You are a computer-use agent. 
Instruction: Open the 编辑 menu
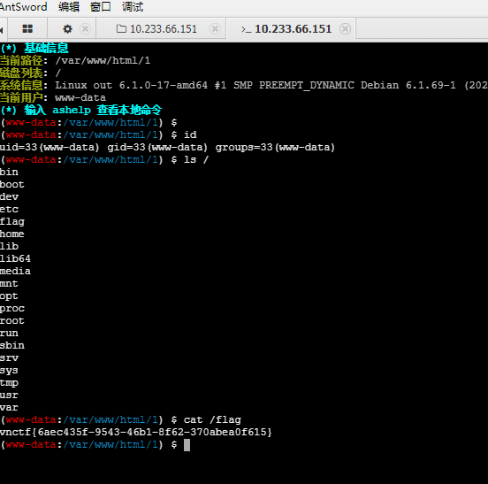[x=69, y=6]
